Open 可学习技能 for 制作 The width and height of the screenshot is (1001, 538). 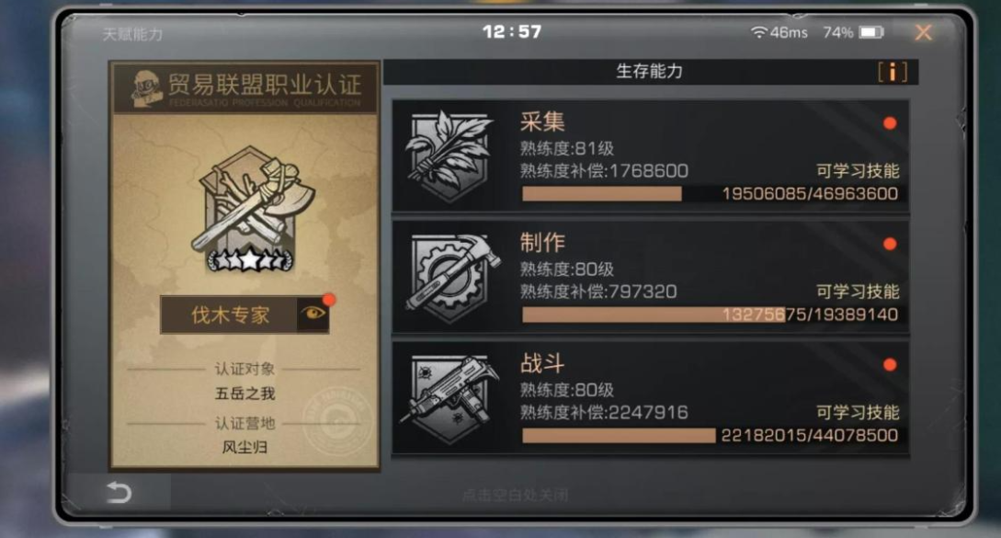tap(858, 292)
